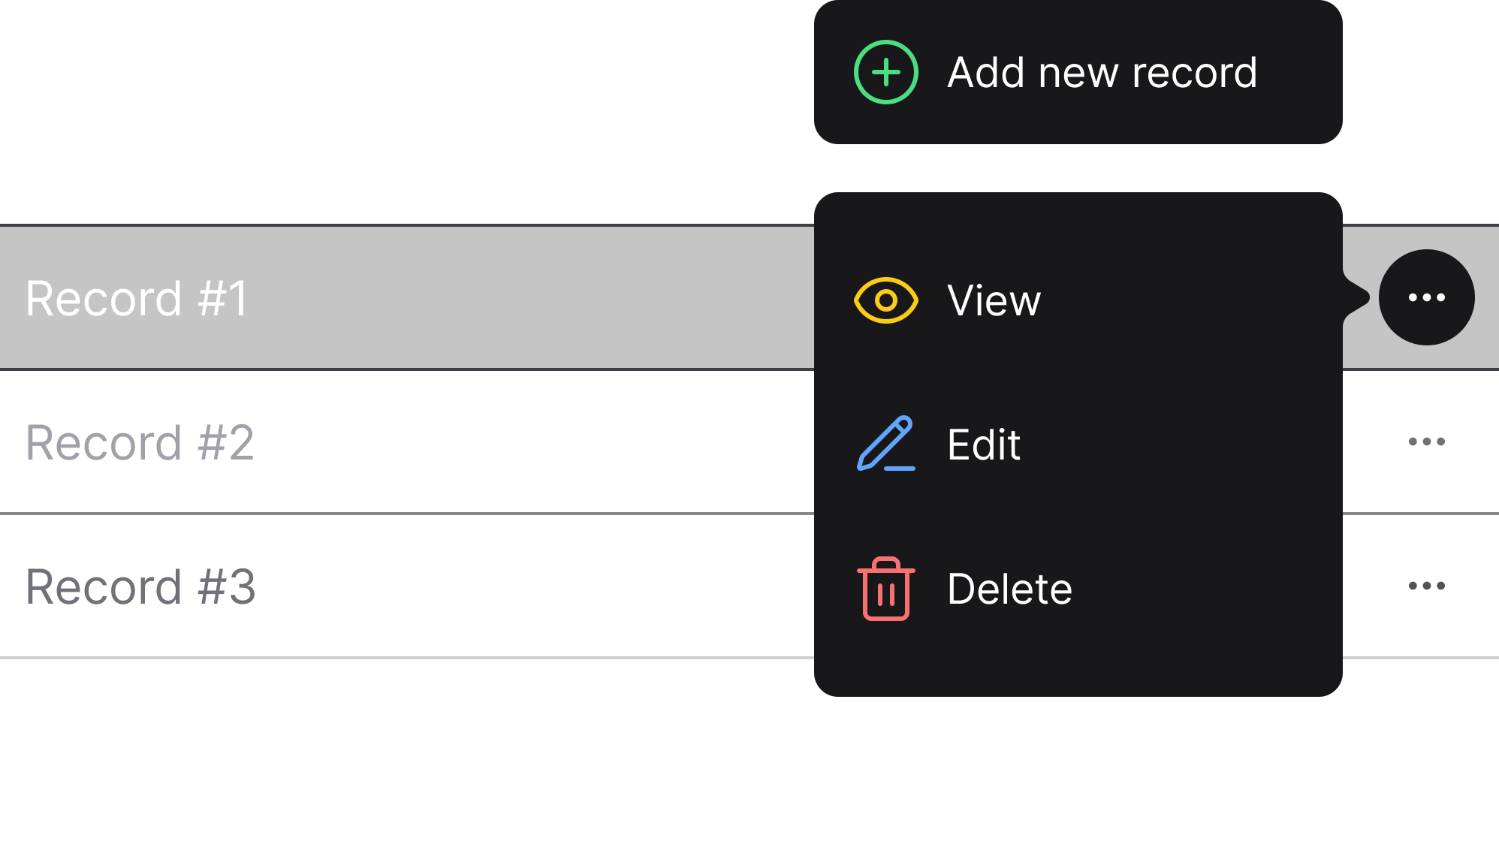
Task: Select the Record #1 title
Action: [137, 298]
